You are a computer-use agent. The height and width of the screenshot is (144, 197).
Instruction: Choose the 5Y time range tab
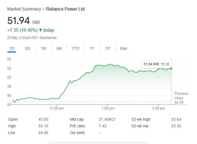tap(108, 48)
